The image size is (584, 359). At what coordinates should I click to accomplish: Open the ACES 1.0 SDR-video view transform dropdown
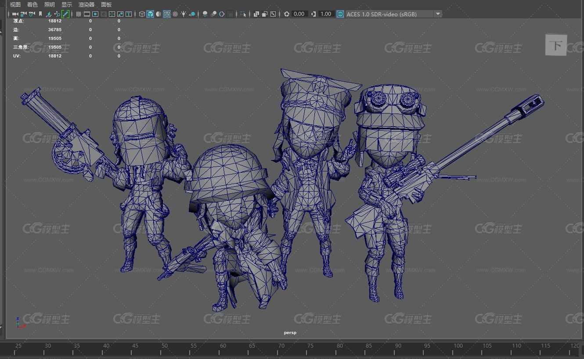[393, 14]
